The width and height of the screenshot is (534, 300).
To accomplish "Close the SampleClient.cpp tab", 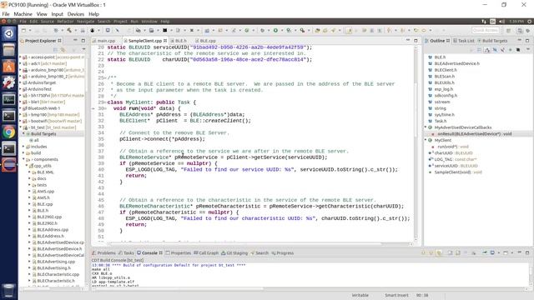I will pos(165,41).
